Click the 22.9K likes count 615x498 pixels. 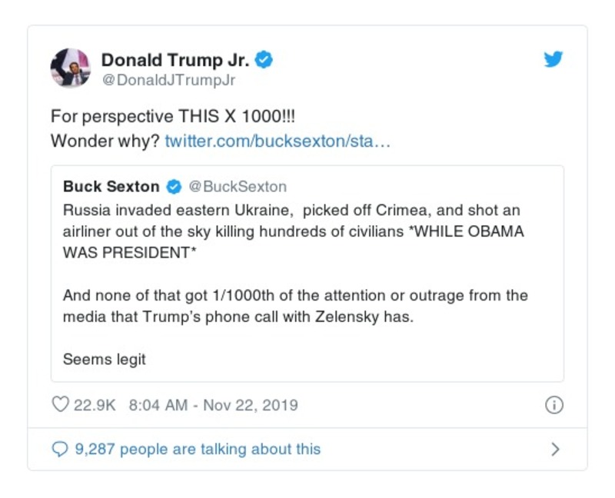coord(94,405)
